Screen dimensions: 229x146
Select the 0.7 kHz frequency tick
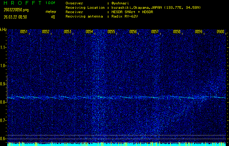click(x=3, y=120)
